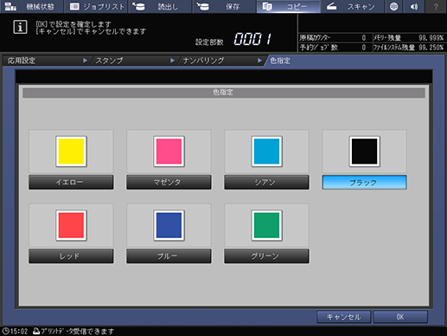Go back to スタンプ breadcrumb
The image size is (447, 336).
(134, 61)
